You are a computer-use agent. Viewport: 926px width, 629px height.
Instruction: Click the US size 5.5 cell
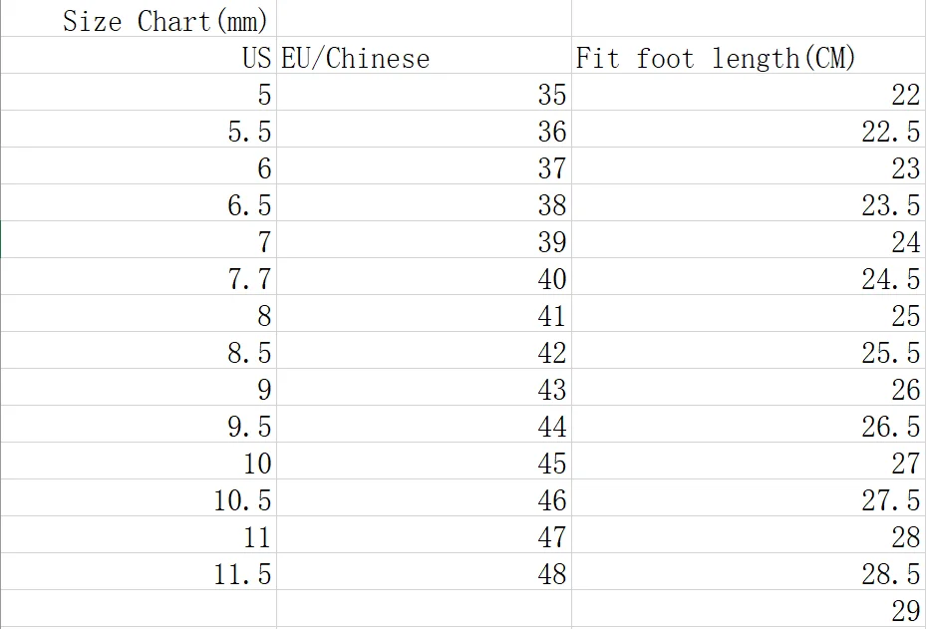[139, 130]
